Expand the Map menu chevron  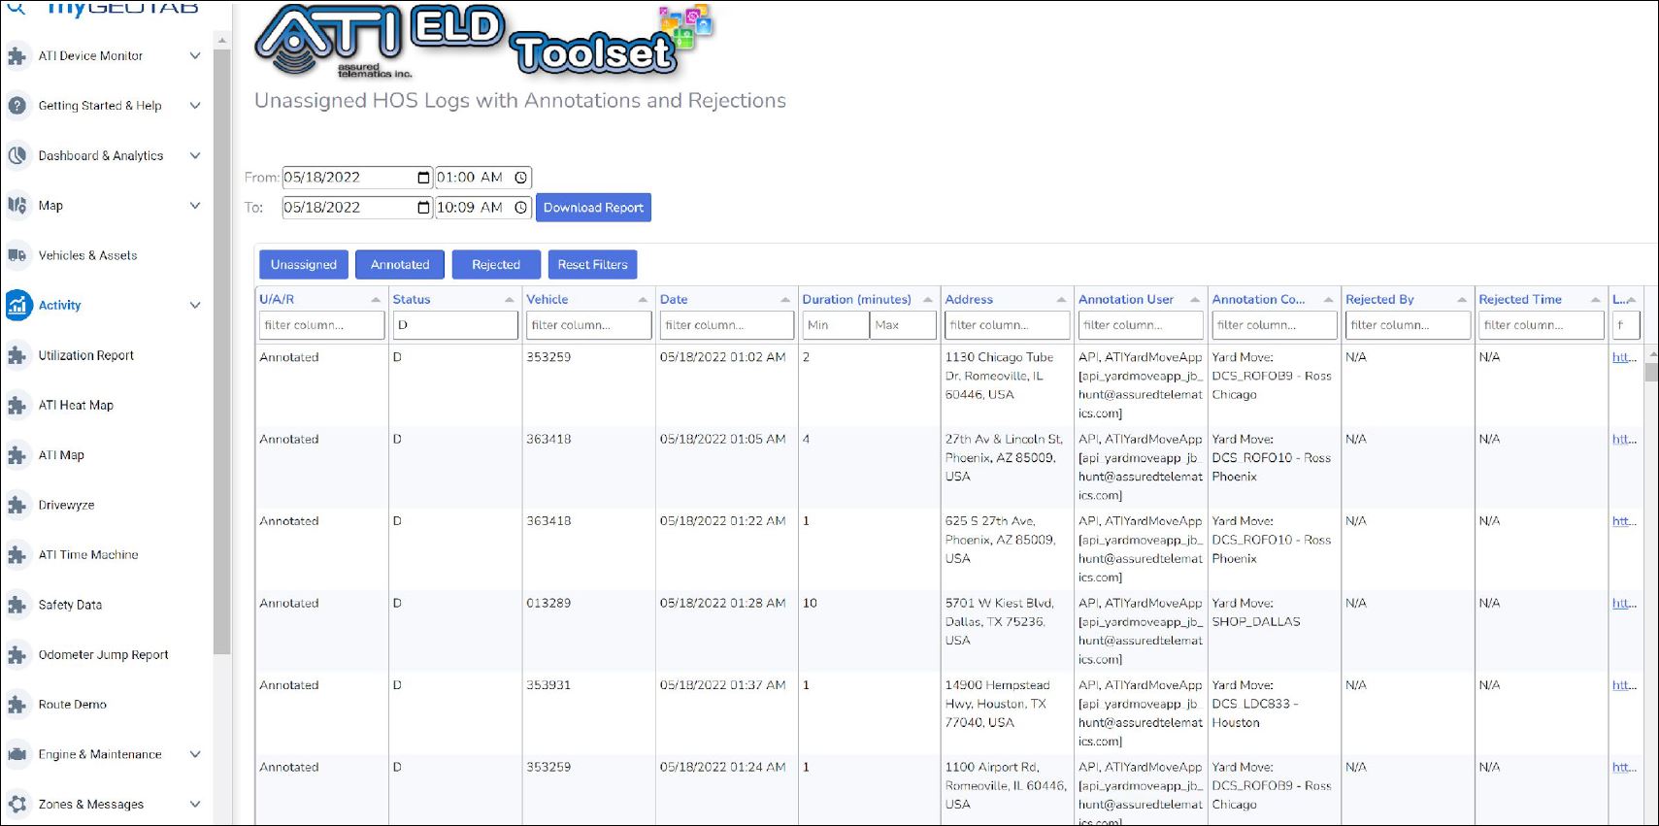(x=195, y=206)
